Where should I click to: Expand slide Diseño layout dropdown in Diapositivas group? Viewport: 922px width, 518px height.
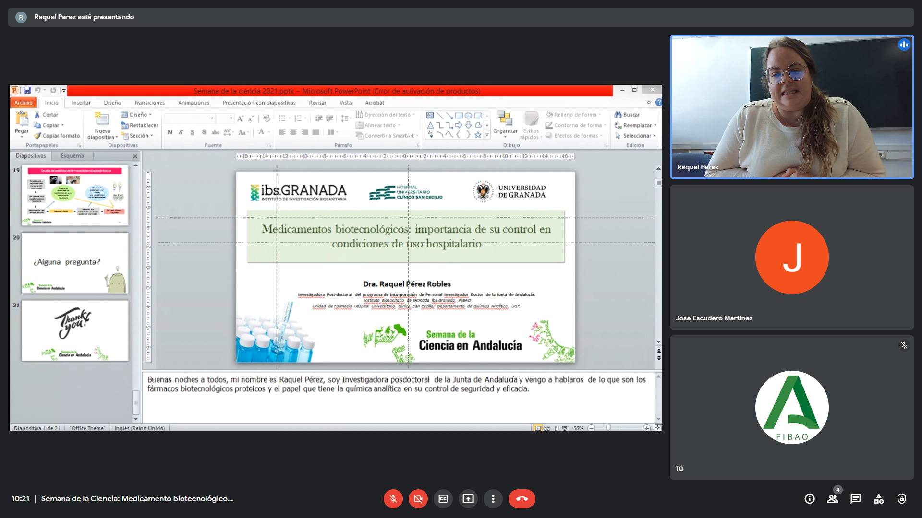click(136, 115)
